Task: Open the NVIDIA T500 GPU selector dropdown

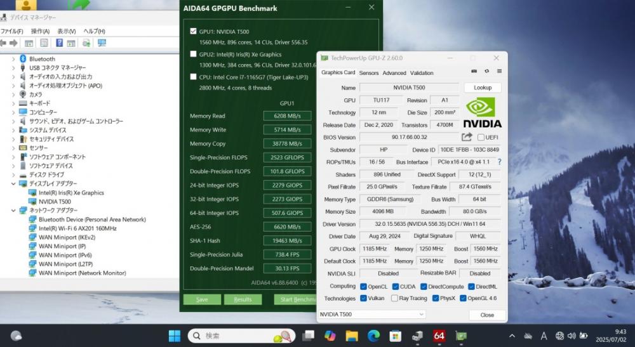Action: (371, 314)
